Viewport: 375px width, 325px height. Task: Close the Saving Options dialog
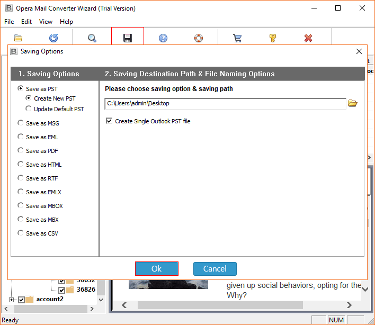coord(359,51)
